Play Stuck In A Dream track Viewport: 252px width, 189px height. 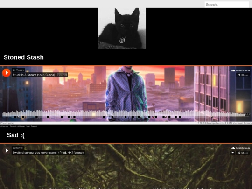(x=6, y=73)
